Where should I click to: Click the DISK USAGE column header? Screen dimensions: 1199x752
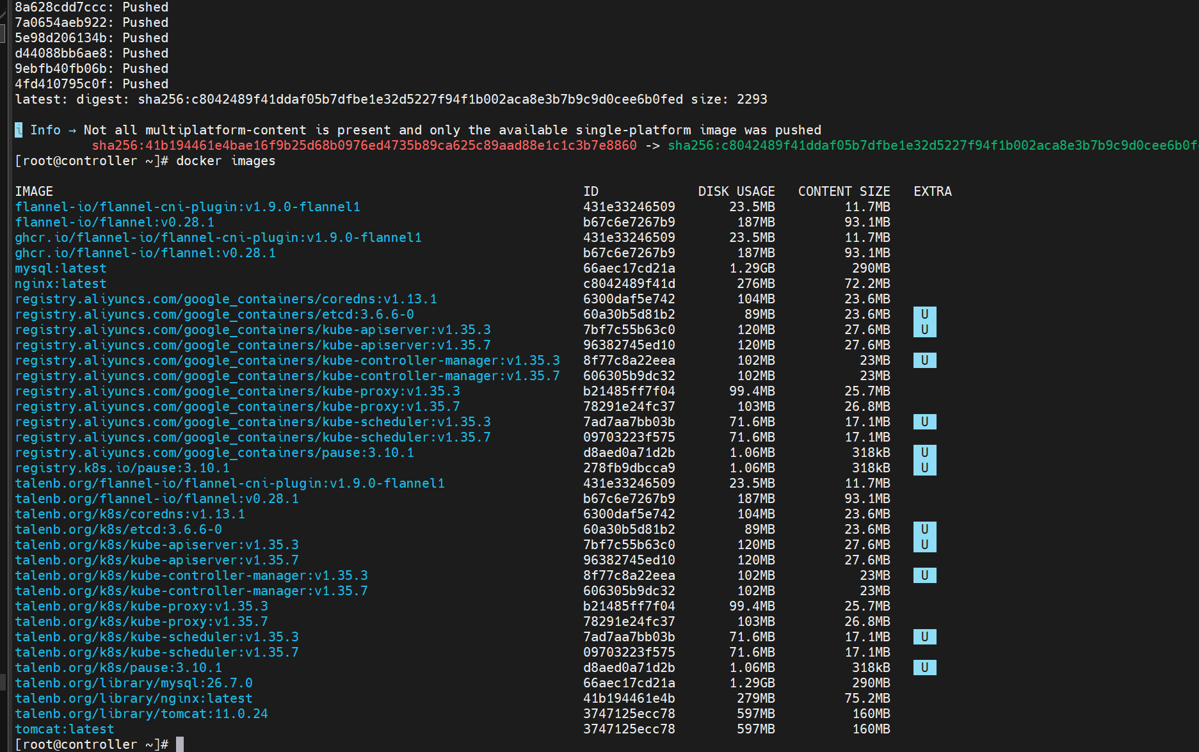(736, 191)
